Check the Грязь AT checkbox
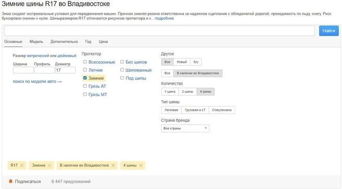The image size is (342, 189). [x=85, y=86]
